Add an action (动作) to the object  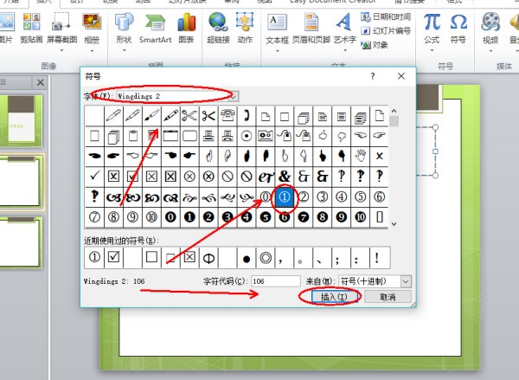tap(245, 29)
